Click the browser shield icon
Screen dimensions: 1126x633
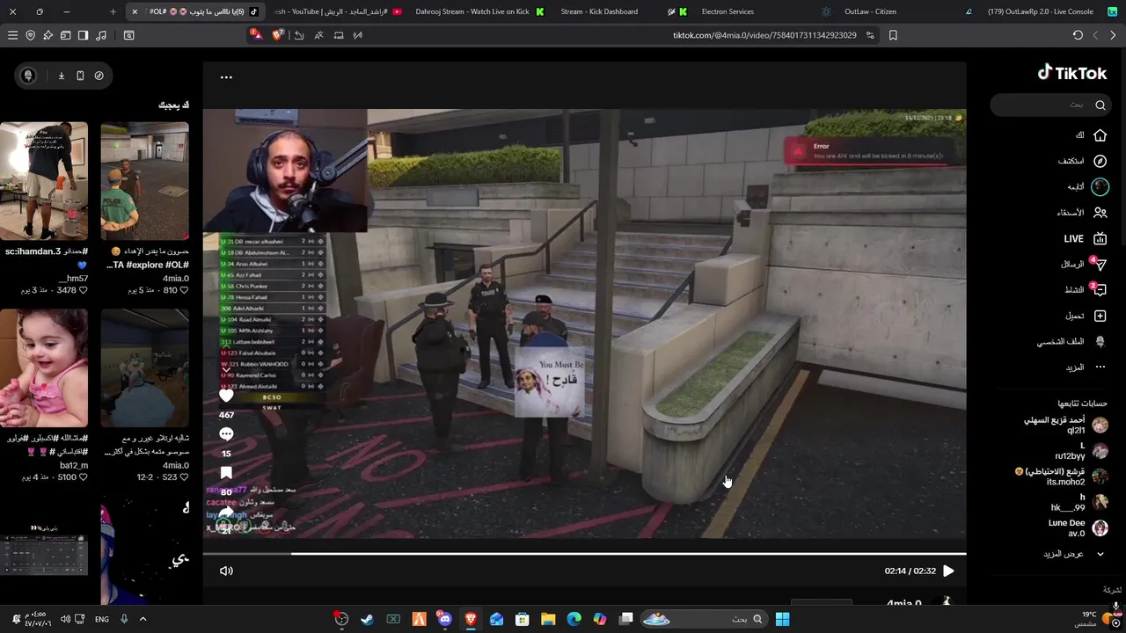point(30,35)
